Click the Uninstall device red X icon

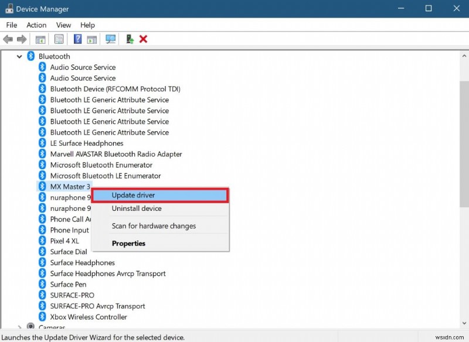click(x=144, y=39)
